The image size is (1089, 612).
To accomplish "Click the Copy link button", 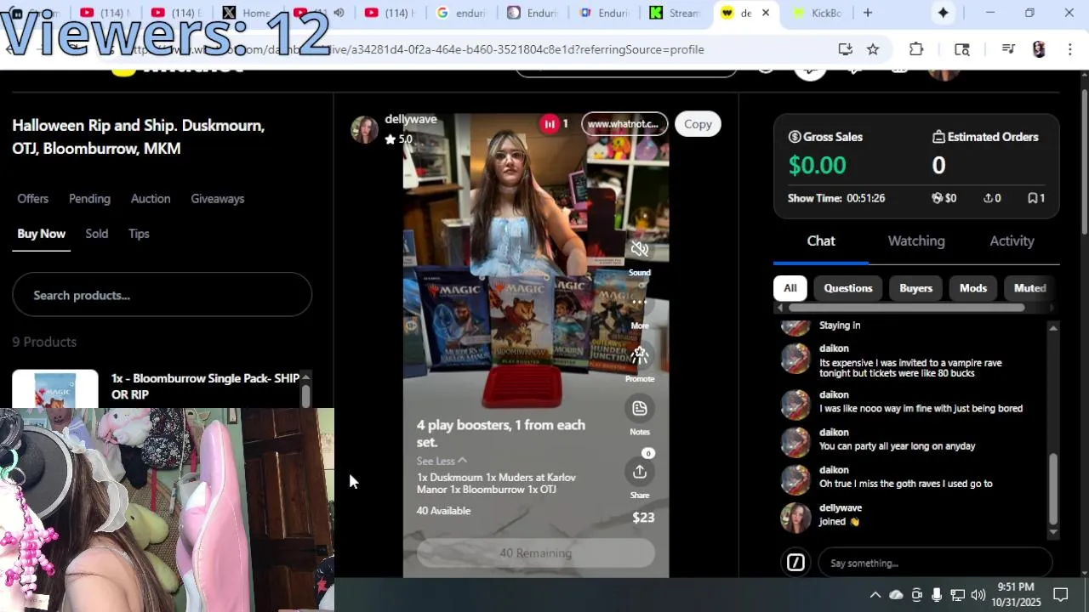I will (x=698, y=124).
